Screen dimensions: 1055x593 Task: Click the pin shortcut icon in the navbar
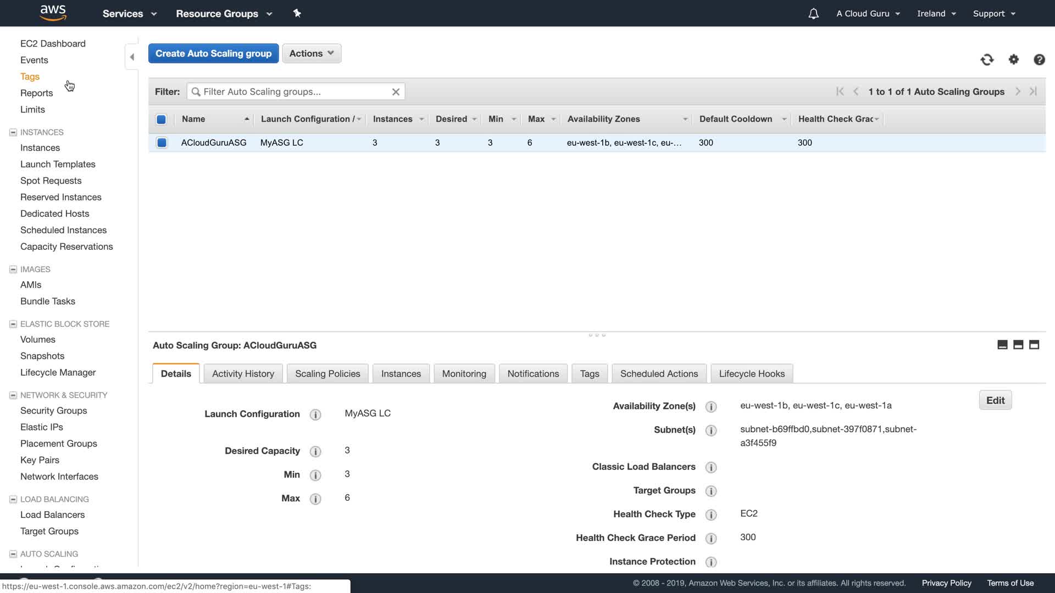[297, 13]
